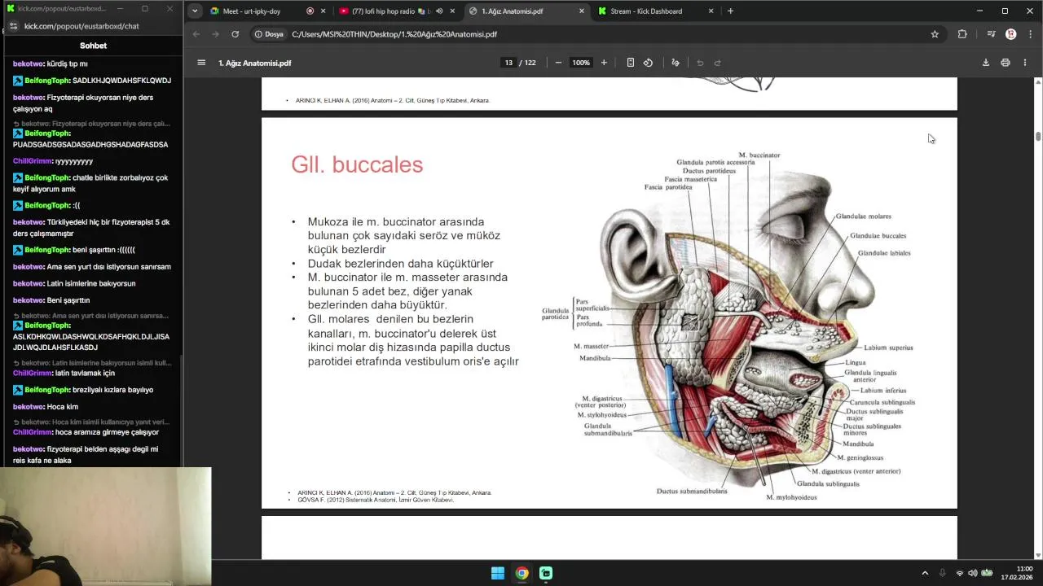The height and width of the screenshot is (586, 1043).
Task: Expand the Chrome tab search dropdown
Action: 195,11
